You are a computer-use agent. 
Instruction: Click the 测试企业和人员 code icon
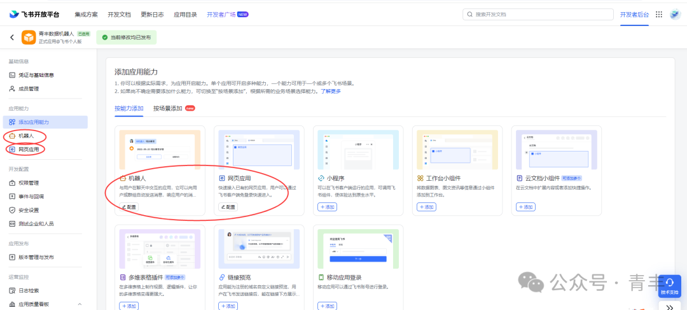[x=12, y=223]
